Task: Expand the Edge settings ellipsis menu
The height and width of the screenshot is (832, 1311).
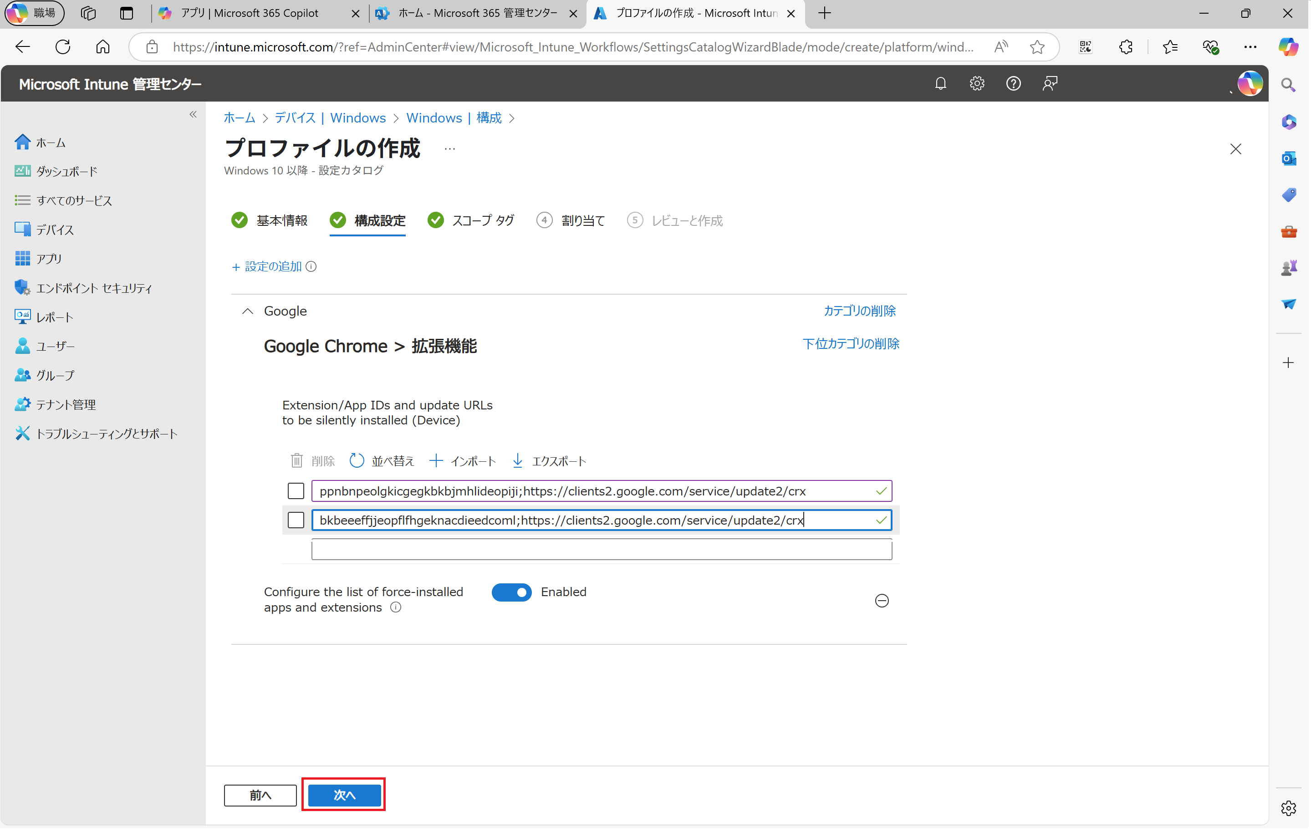Action: pos(1250,47)
